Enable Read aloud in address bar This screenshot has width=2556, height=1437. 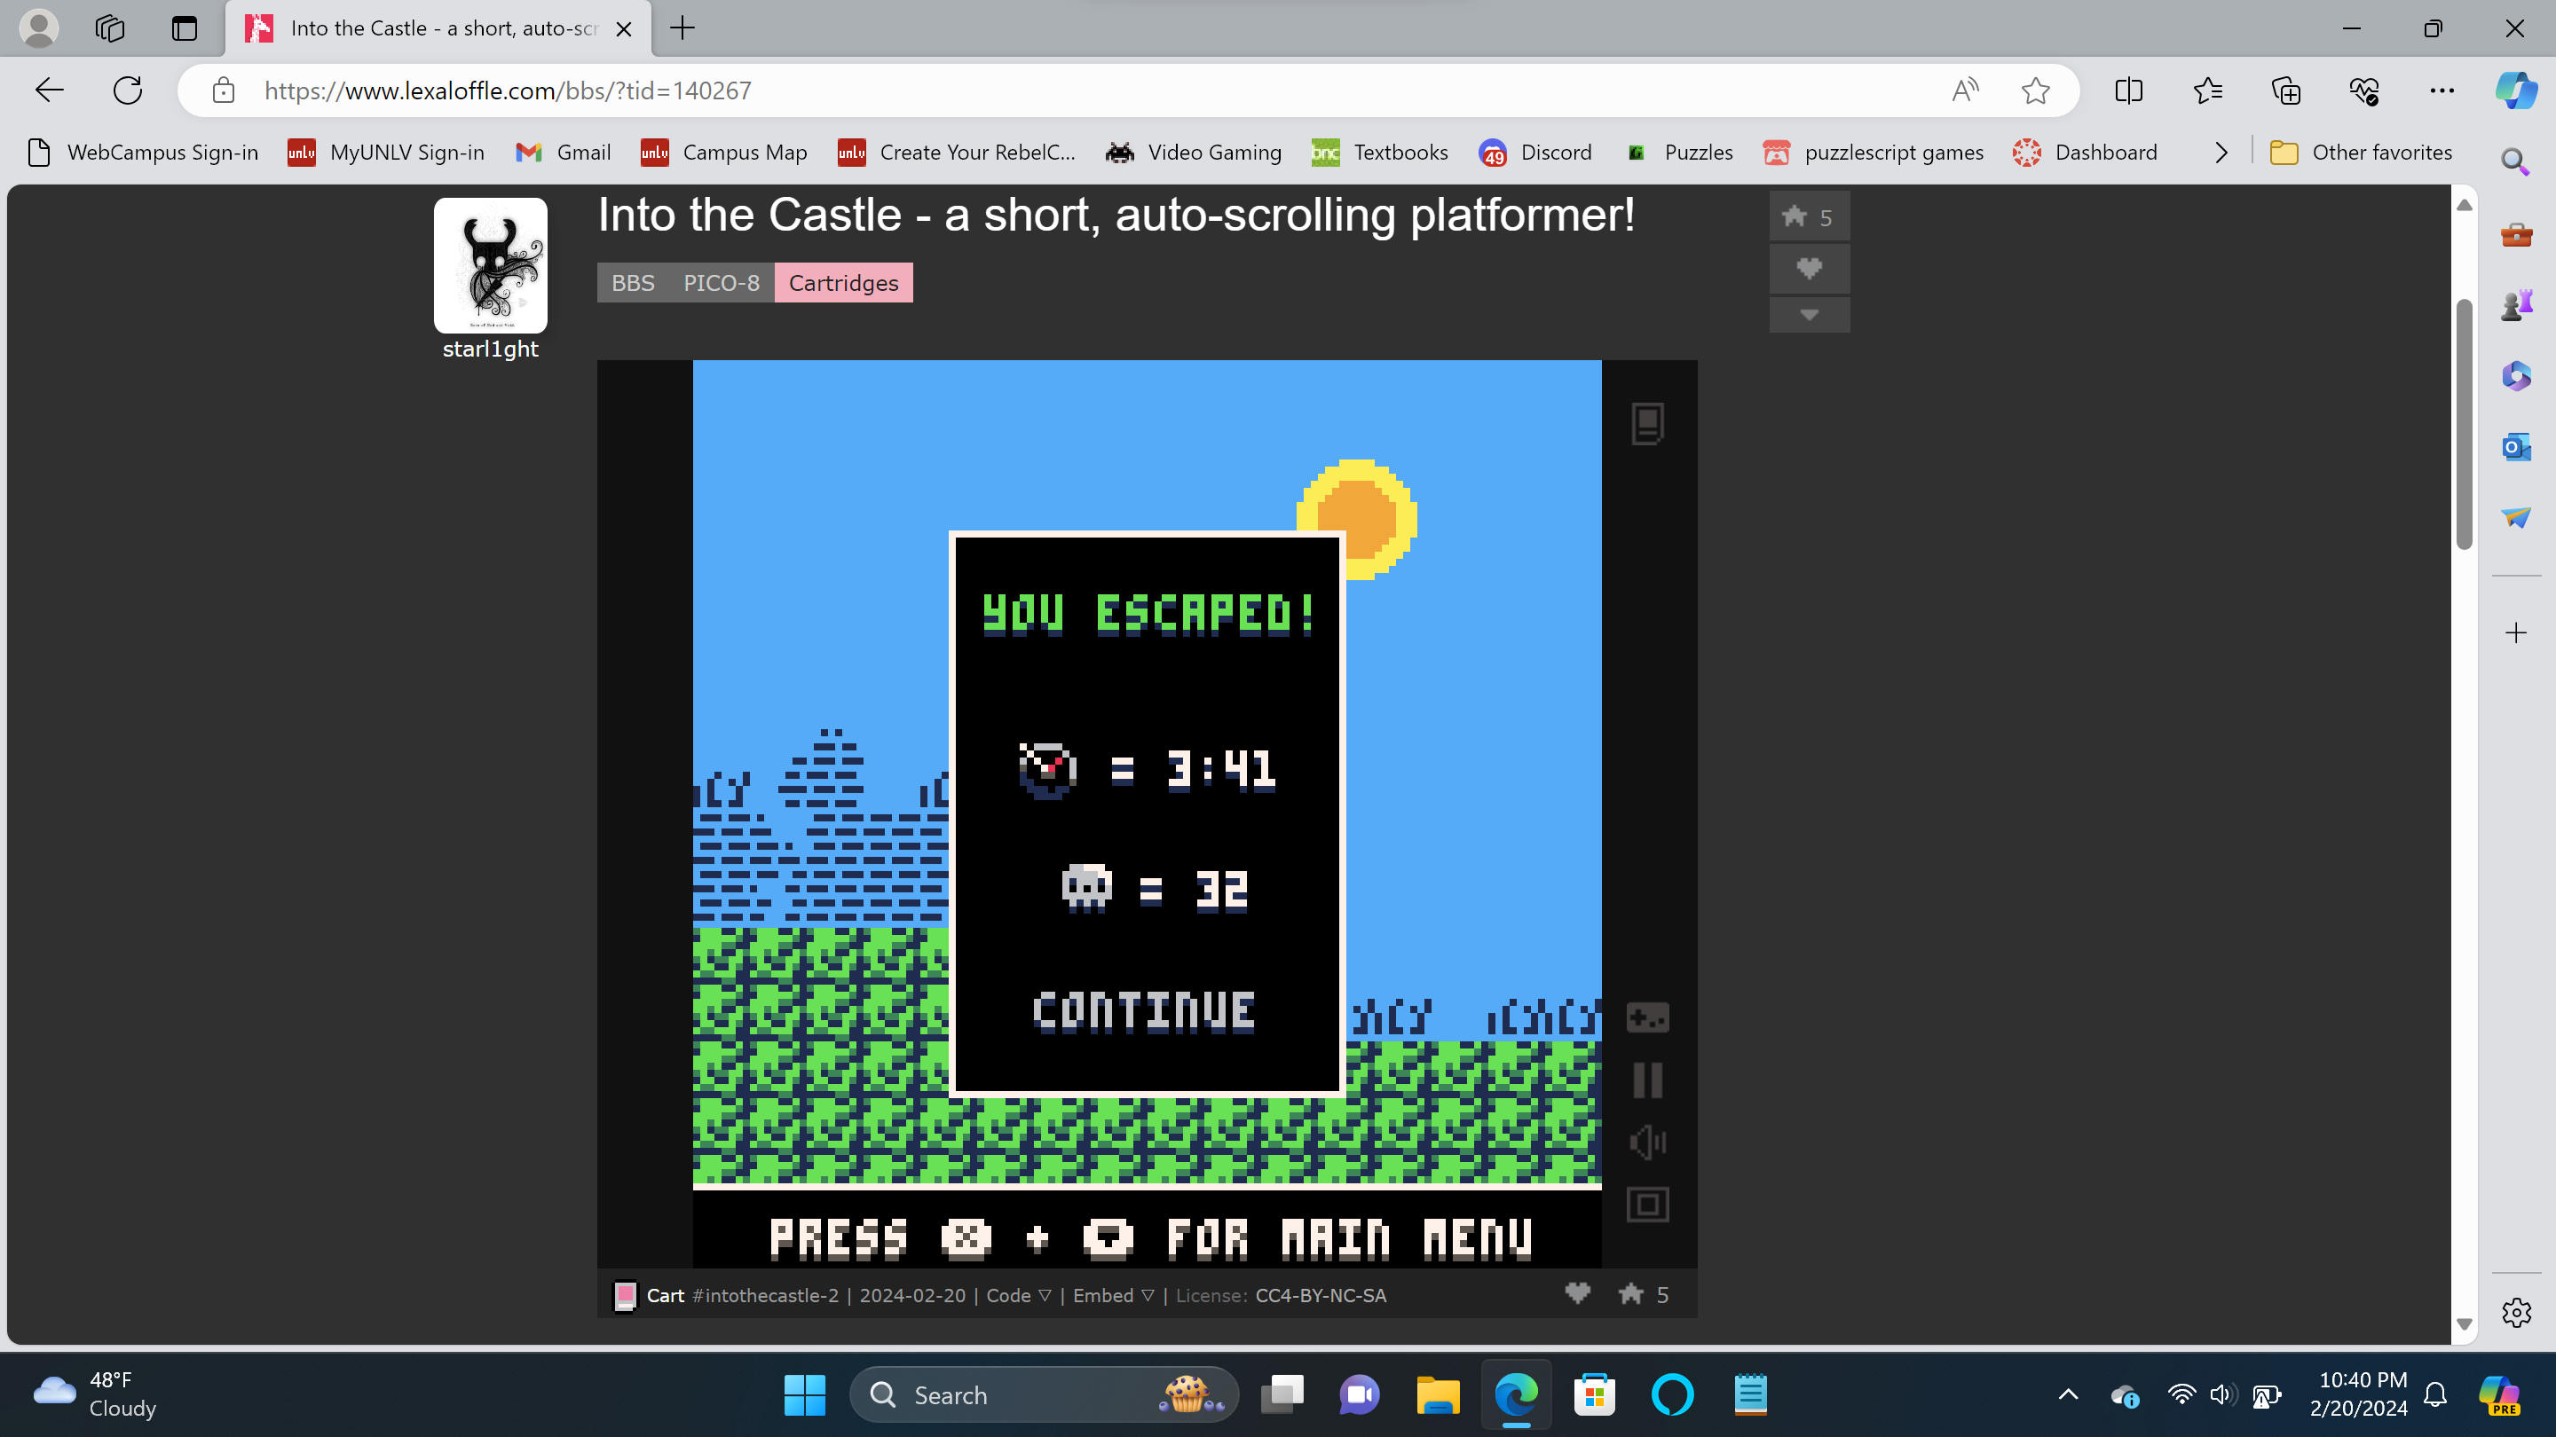point(1964,90)
